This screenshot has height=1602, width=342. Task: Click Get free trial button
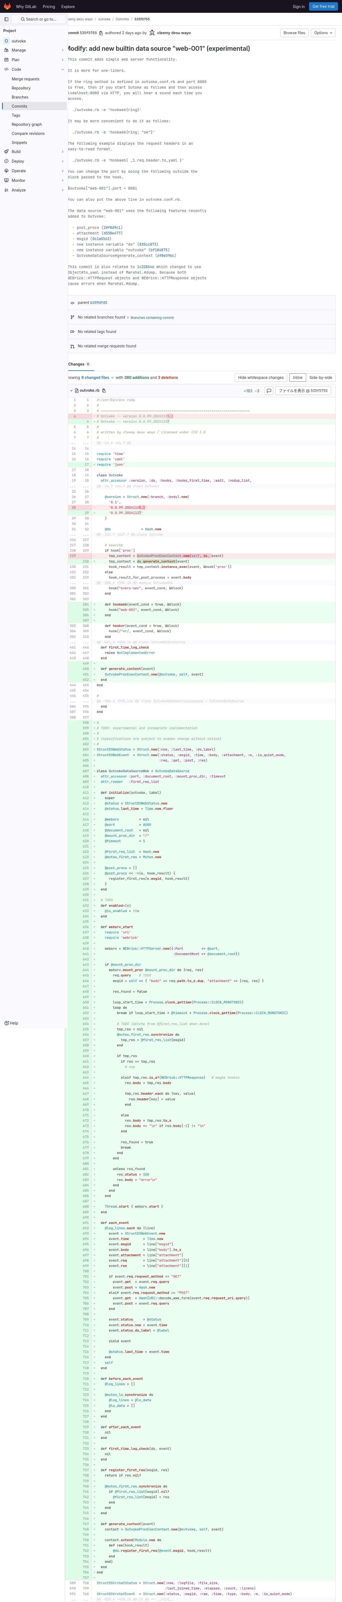coord(323,6)
